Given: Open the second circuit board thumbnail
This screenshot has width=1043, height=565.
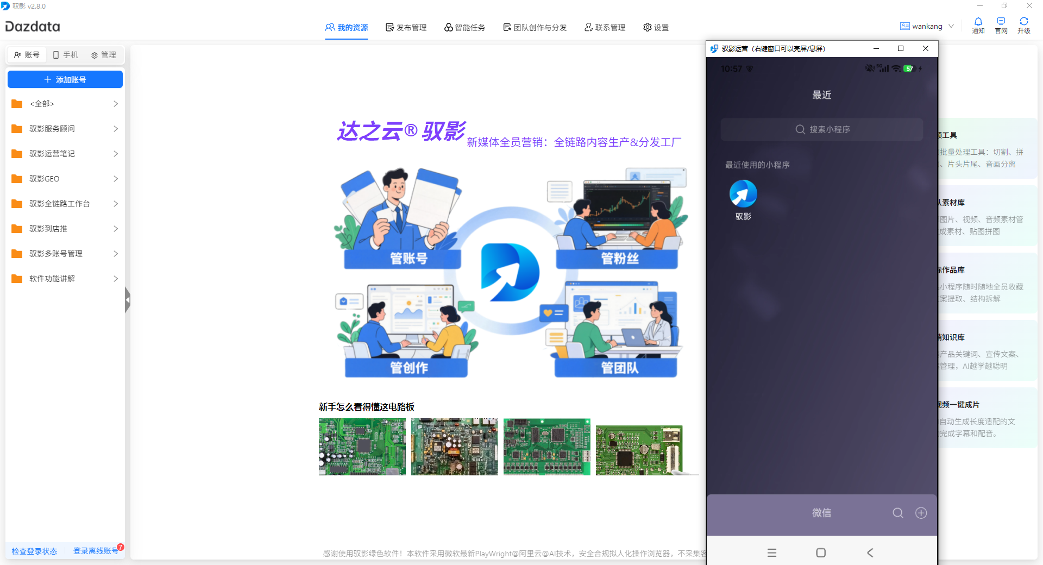Looking at the screenshot, I should tap(455, 447).
